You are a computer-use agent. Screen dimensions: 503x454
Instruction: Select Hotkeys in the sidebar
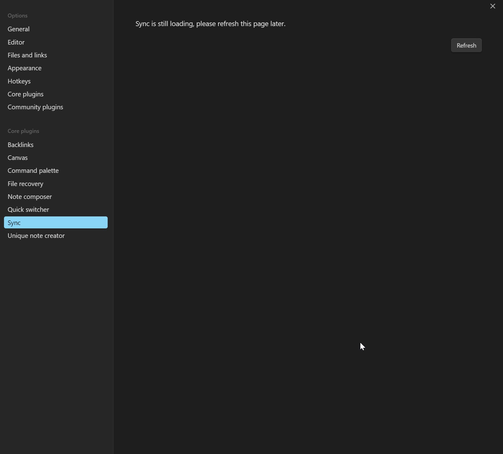(19, 81)
